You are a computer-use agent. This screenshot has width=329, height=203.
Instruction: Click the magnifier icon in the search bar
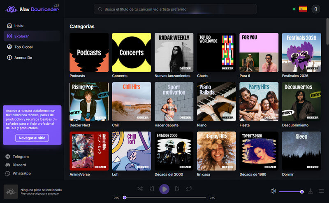click(100, 9)
